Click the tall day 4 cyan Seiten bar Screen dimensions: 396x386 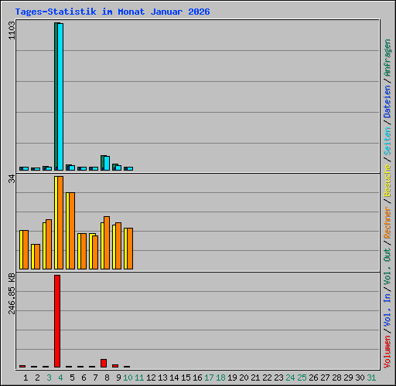[60, 96]
